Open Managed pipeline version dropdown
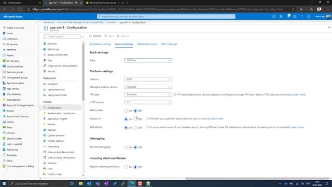This screenshot has height=187, width=332. 148,87
